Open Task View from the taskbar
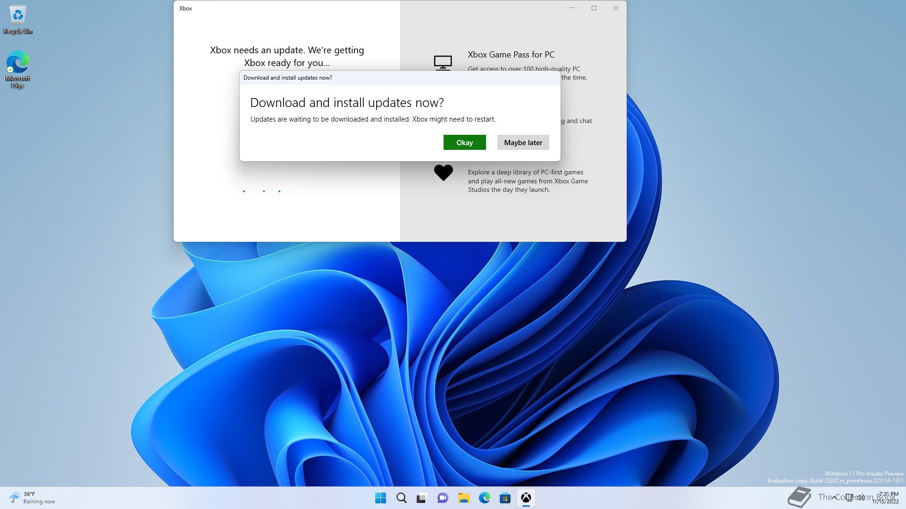 (x=422, y=498)
